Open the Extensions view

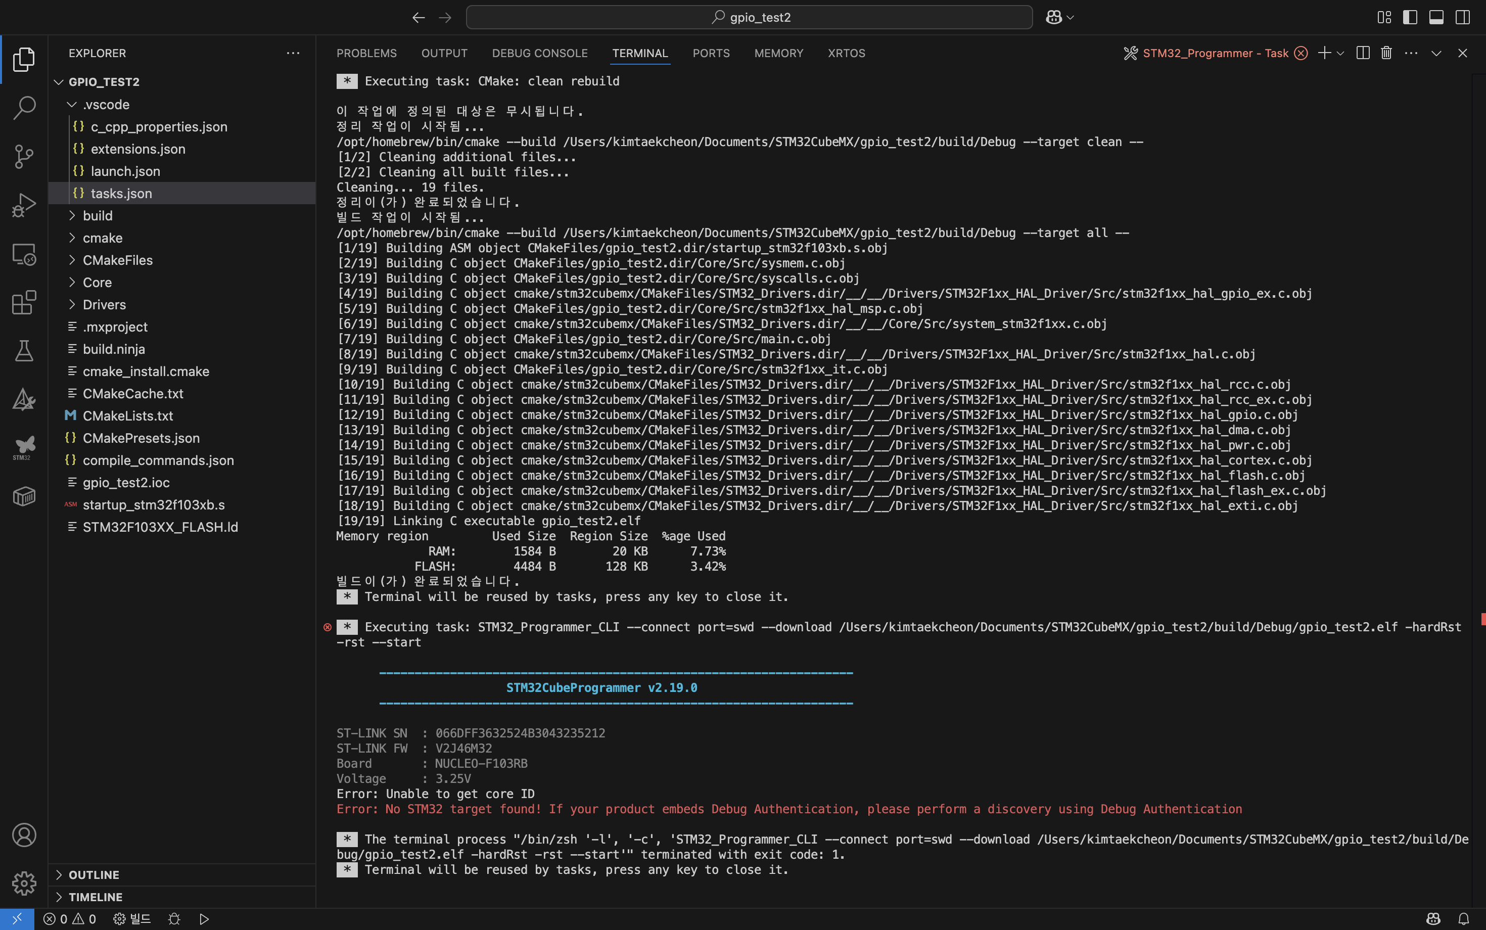click(x=24, y=303)
